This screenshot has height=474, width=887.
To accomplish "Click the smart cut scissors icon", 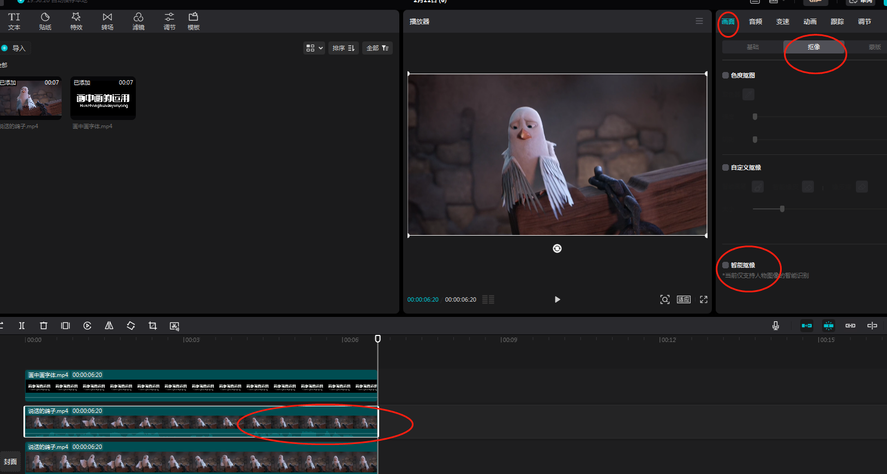I will [x=175, y=326].
